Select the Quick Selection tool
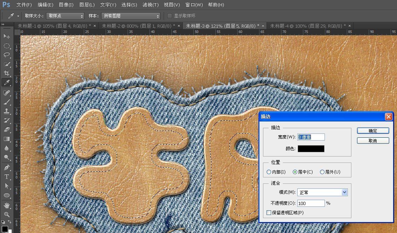Screen dimensions: 397x233 click(x=7, y=64)
